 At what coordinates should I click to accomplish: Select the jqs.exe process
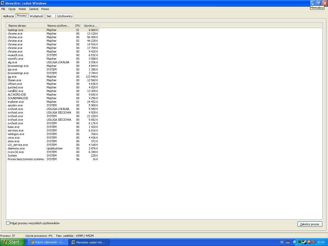[53, 69]
